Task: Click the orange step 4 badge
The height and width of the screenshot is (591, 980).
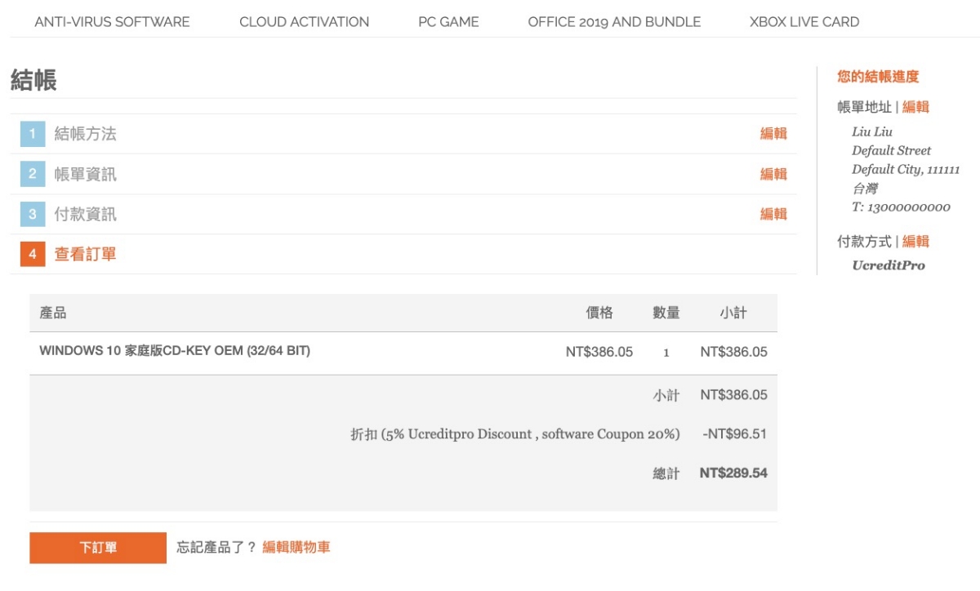Action: point(33,254)
